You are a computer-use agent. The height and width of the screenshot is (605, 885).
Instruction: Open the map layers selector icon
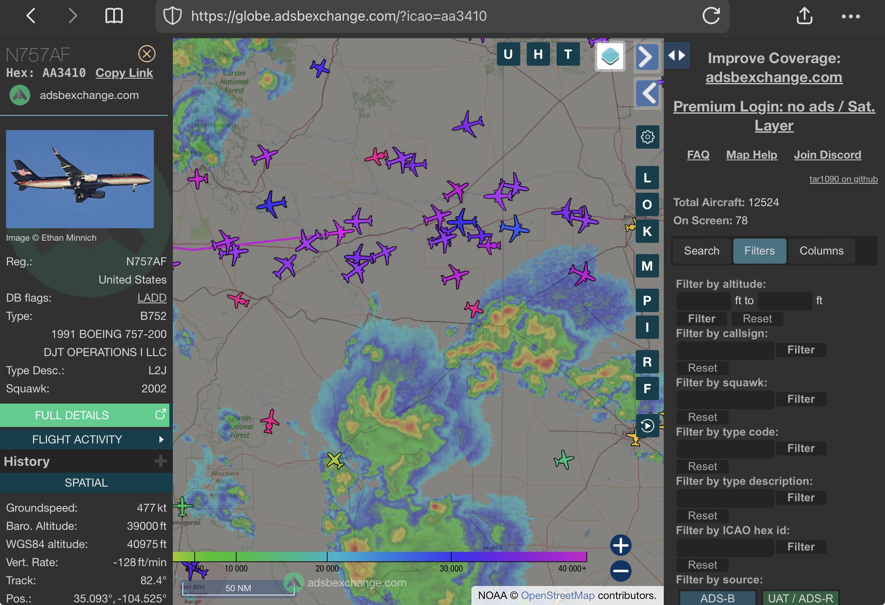[610, 56]
